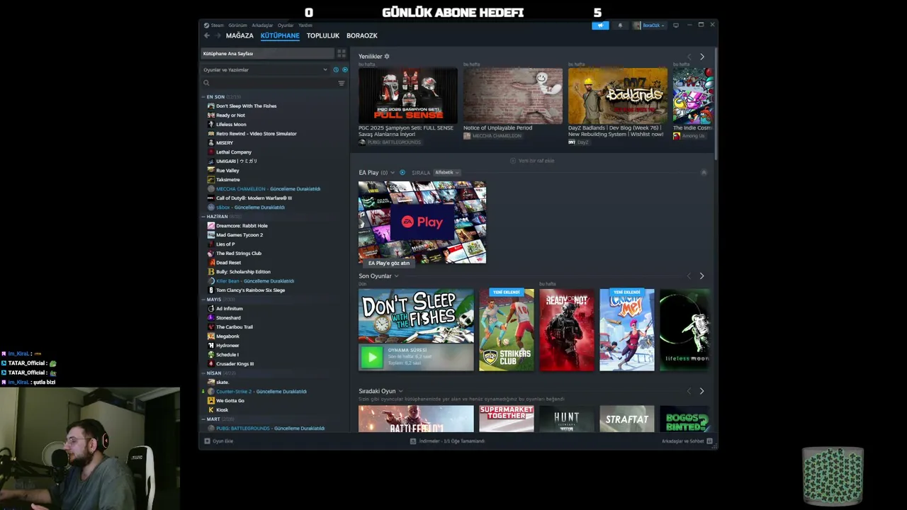
Task: Switch to Big Picture mode via monitor icon
Action: click(x=675, y=25)
